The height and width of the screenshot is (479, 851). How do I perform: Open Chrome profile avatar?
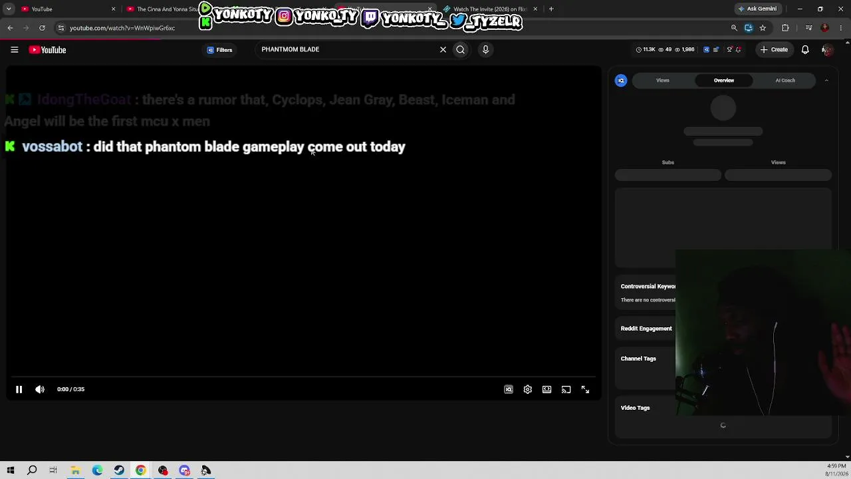point(825,28)
